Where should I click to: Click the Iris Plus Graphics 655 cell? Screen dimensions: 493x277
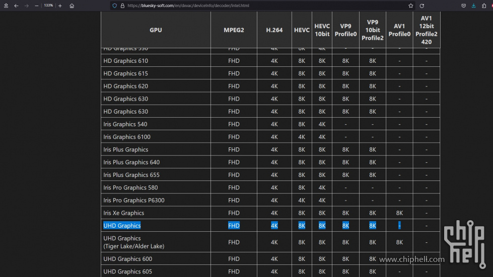pos(156,175)
